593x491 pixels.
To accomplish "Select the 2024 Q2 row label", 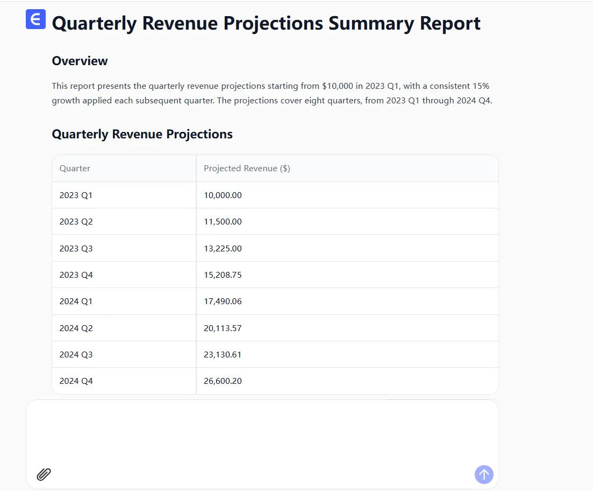I will tap(76, 328).
